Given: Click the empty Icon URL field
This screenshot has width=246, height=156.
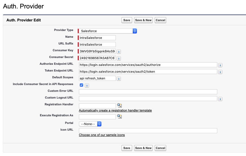Looking at the screenshot, I should coord(148,131).
